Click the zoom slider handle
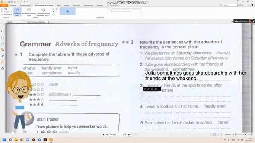Viewport: 255px width, 143px height. (245, 135)
